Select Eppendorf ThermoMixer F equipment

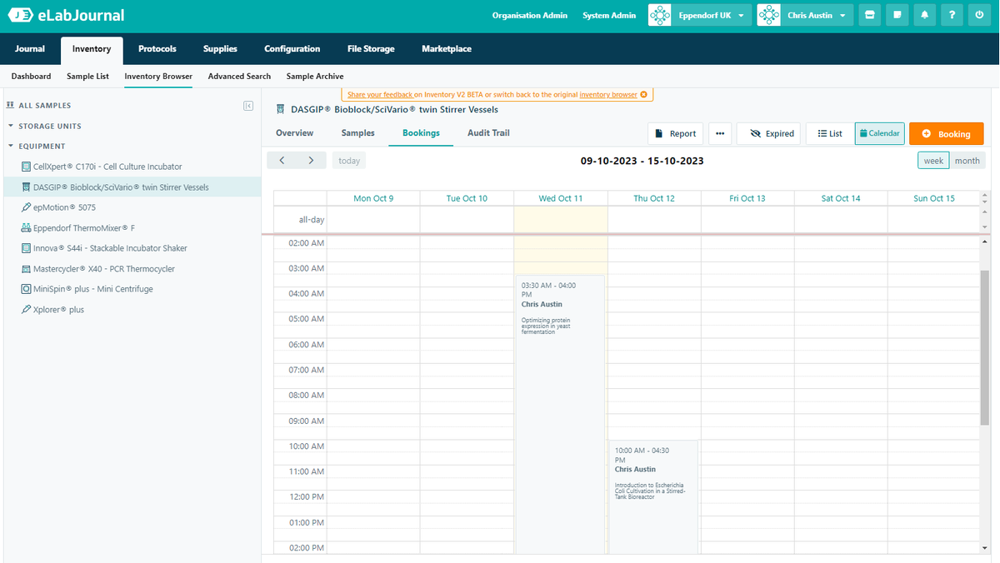click(x=83, y=227)
